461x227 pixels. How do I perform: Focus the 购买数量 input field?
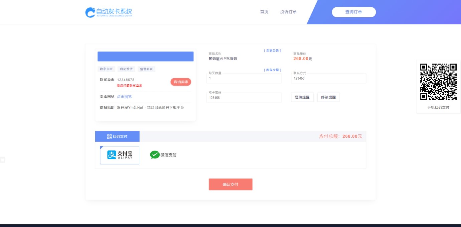(x=244, y=79)
